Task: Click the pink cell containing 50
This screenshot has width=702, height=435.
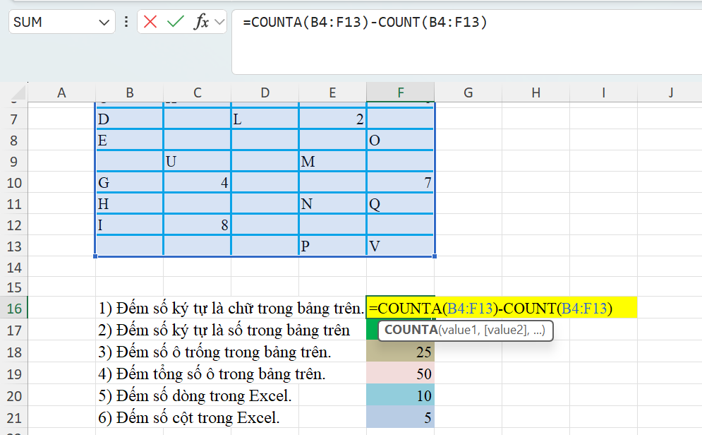Action: 400,374
